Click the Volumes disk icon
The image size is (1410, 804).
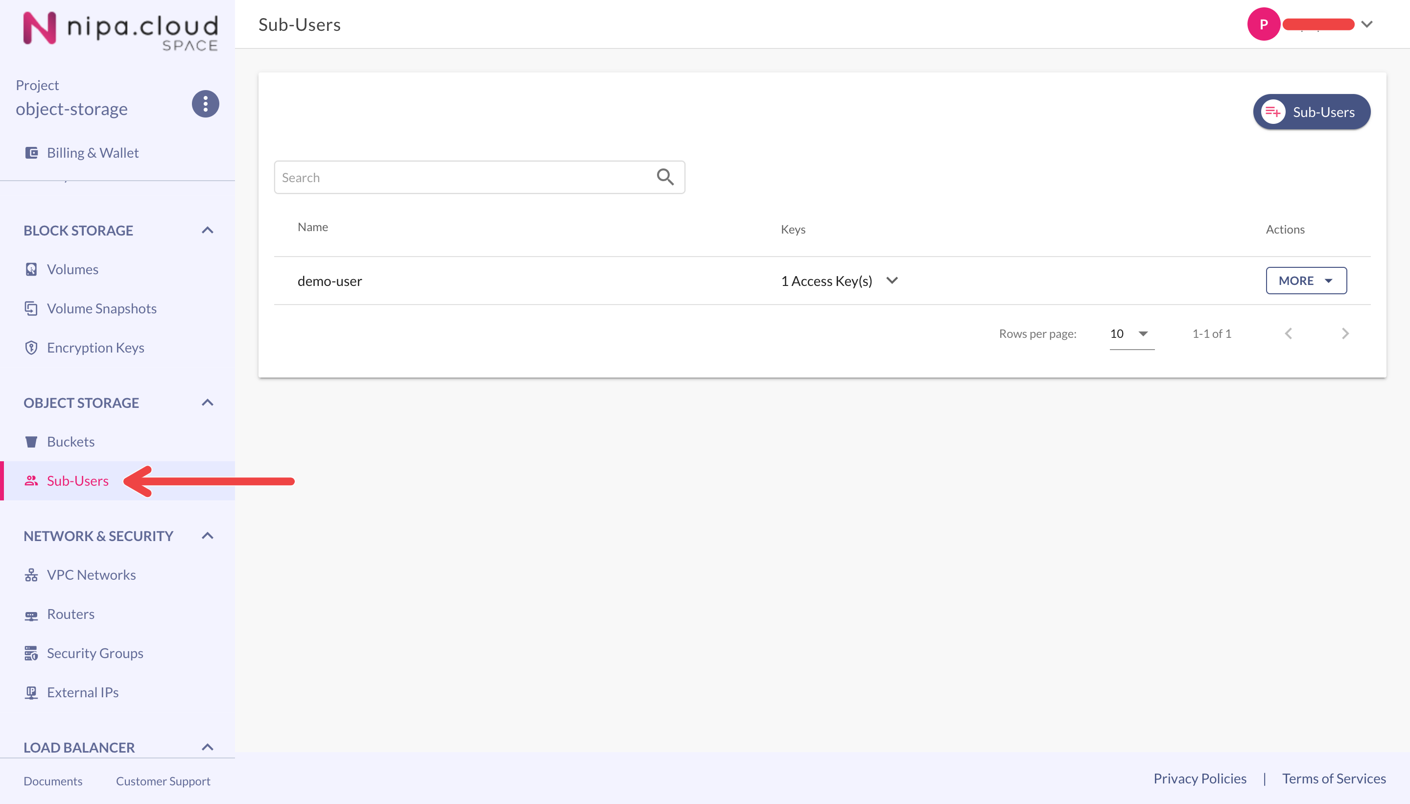click(31, 269)
